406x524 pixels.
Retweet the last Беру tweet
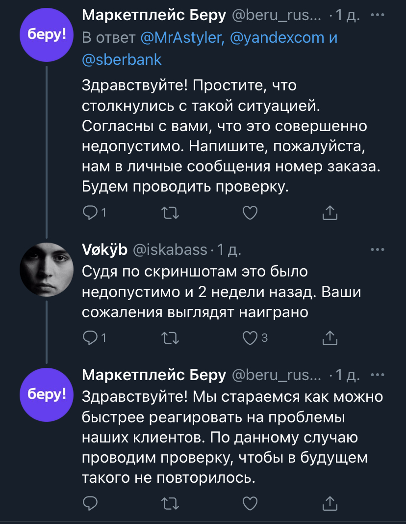(170, 503)
